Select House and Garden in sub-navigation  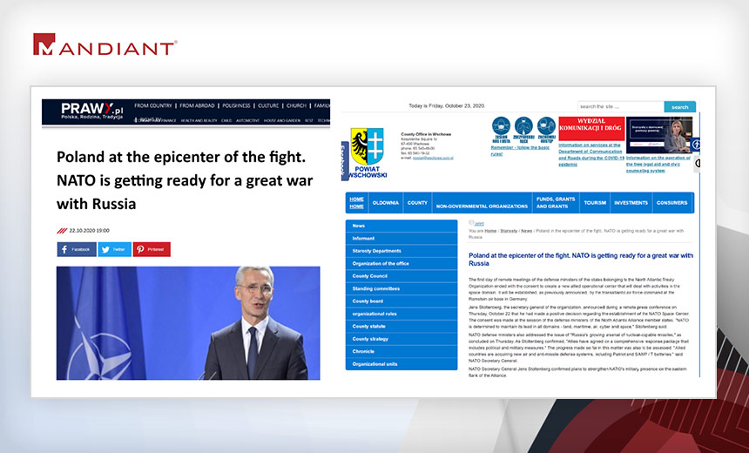click(x=282, y=121)
